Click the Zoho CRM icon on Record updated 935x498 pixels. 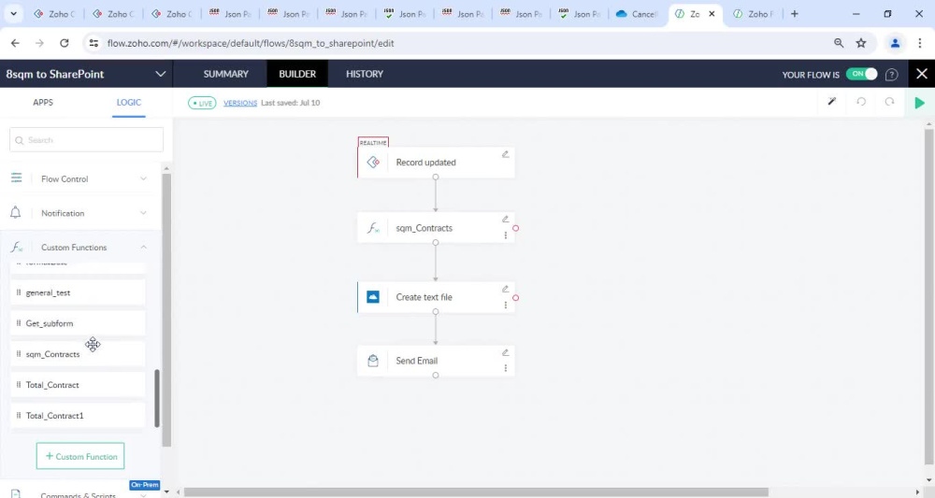click(373, 162)
